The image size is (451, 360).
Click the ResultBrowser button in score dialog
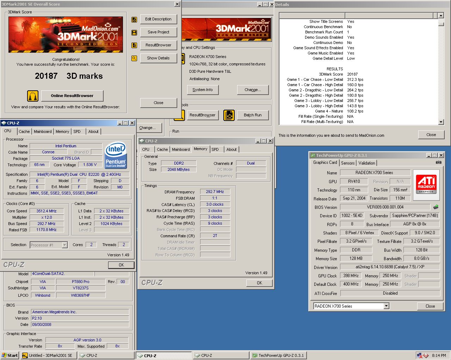(159, 45)
